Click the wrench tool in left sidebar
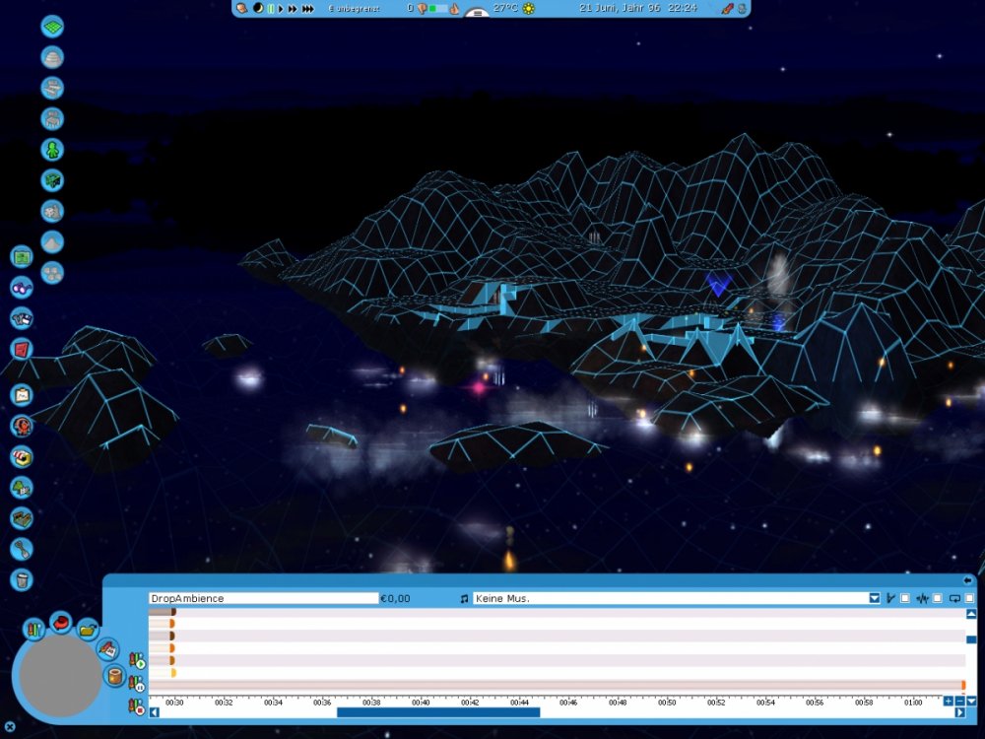The height and width of the screenshot is (739, 985). pyautogui.click(x=22, y=549)
